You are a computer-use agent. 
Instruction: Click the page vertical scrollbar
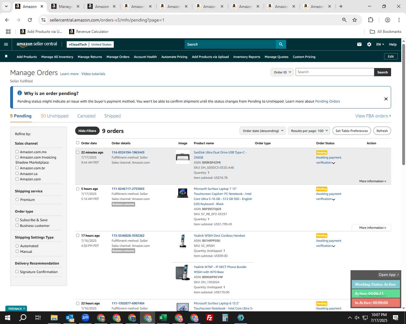(403, 104)
